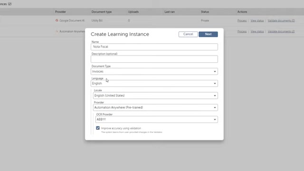Open View status for the Utility Bill row
304x171 pixels.
257,20
